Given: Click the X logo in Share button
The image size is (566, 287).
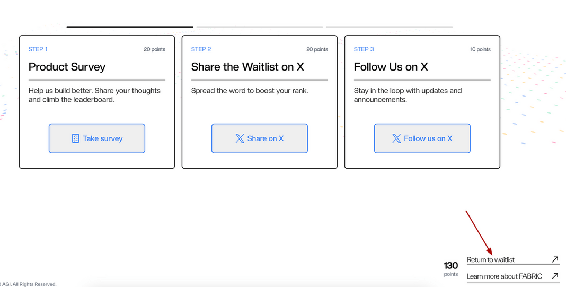Looking at the screenshot, I should click(240, 138).
